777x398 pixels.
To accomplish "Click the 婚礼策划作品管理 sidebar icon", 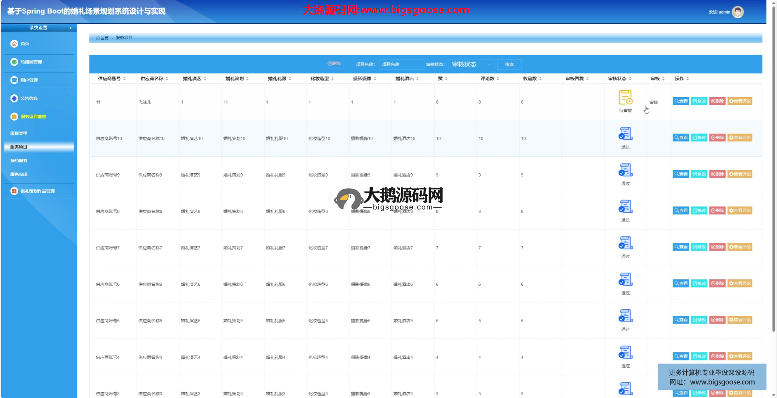I will point(14,191).
